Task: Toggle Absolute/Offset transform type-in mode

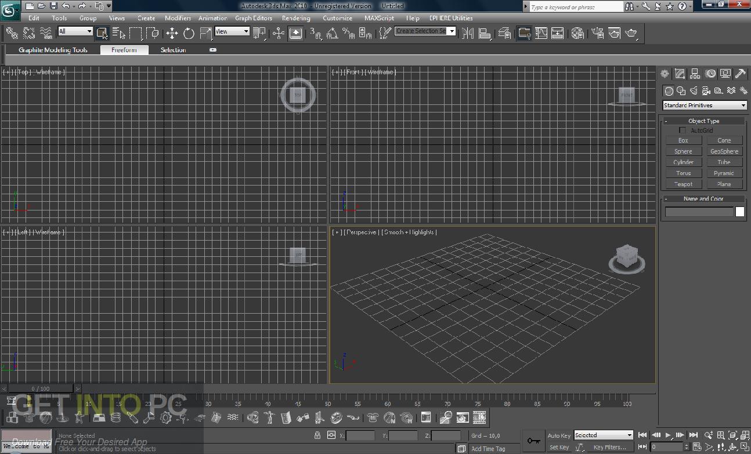Action: coord(331,435)
